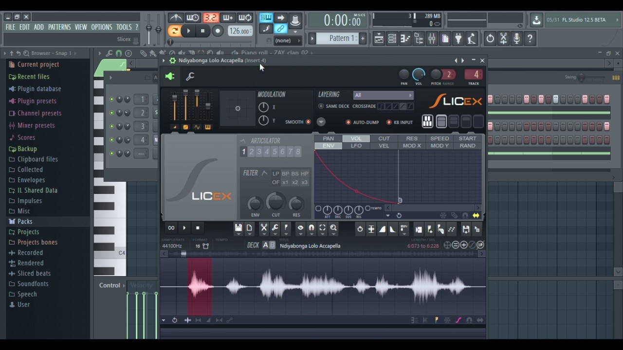Adjust the Slicex channel VOL knob

pos(419,74)
